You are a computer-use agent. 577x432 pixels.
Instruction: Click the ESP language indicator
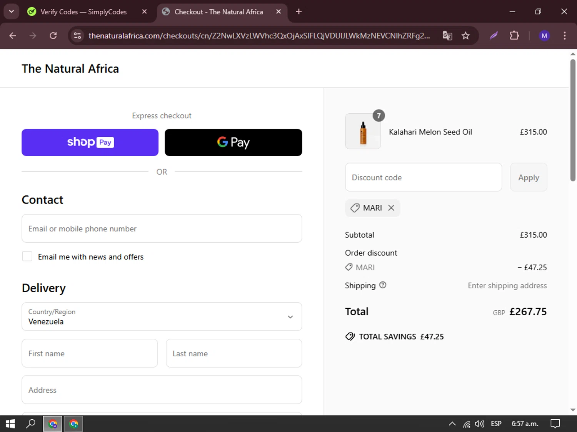click(x=496, y=424)
